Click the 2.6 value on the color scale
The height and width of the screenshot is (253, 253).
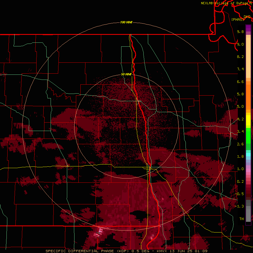coord(240,144)
